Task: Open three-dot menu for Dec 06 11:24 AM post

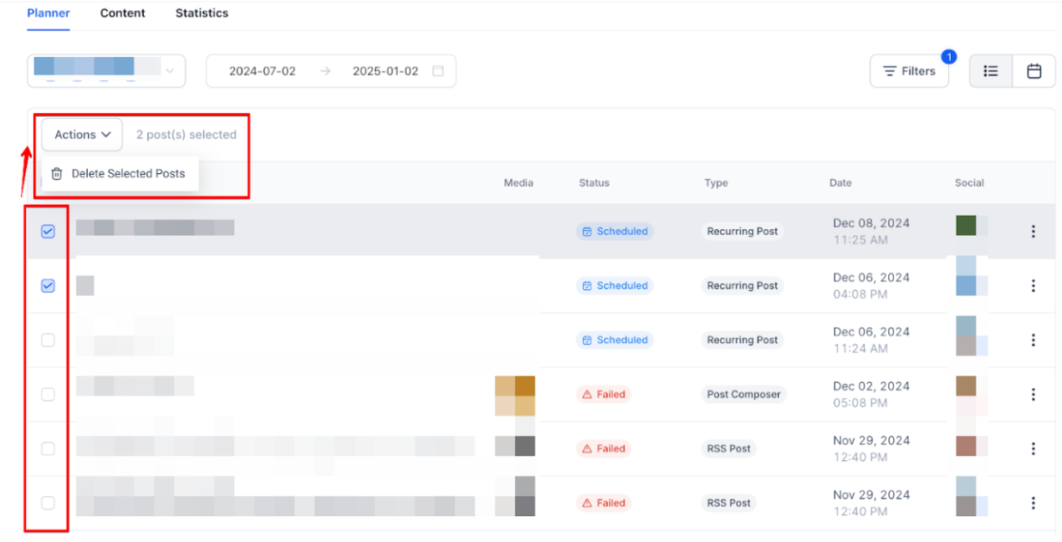Action: (1033, 340)
